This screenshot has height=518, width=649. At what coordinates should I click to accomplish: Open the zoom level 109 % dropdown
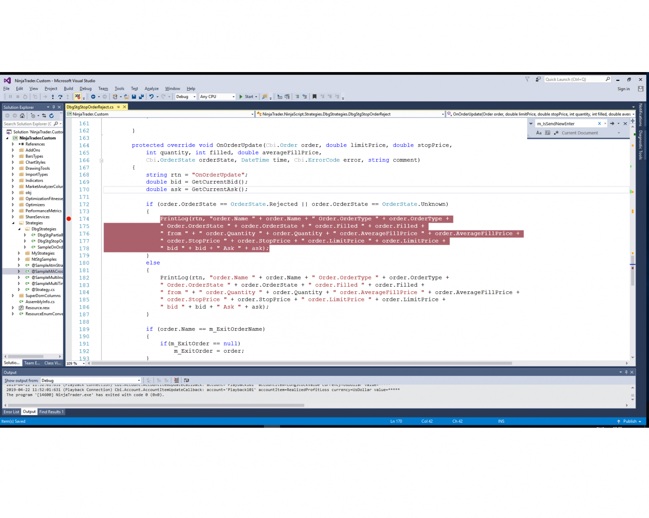(x=76, y=363)
